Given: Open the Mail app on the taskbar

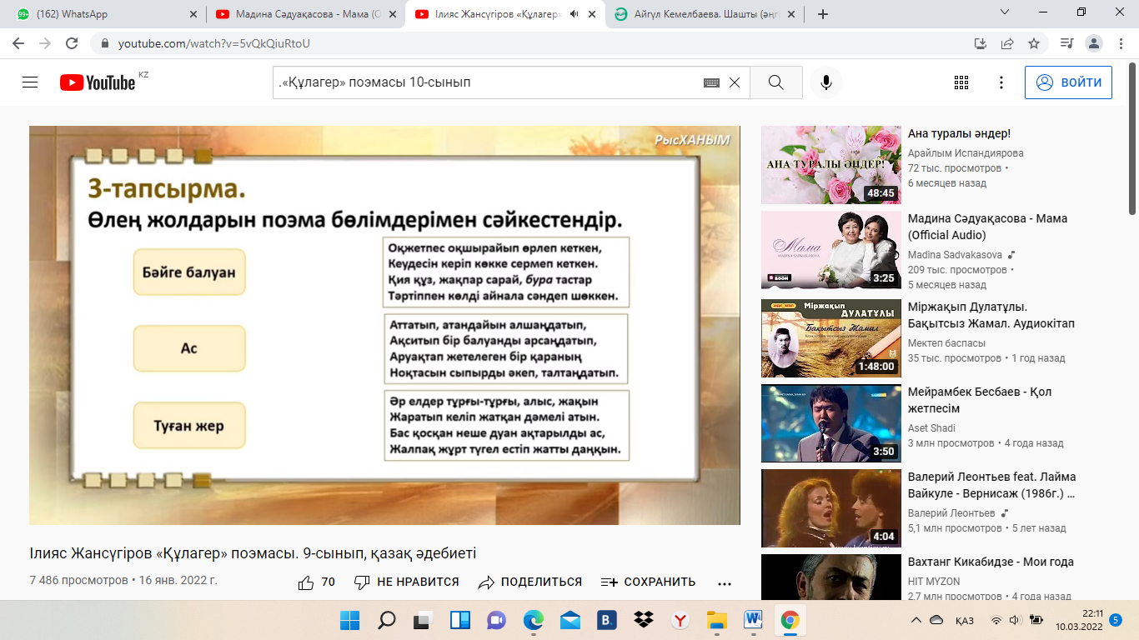Looking at the screenshot, I should tap(570, 620).
